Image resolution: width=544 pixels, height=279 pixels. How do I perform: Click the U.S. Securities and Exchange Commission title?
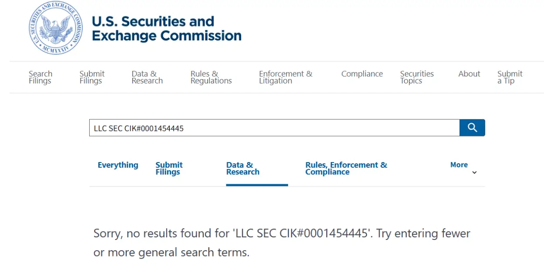pos(166,29)
